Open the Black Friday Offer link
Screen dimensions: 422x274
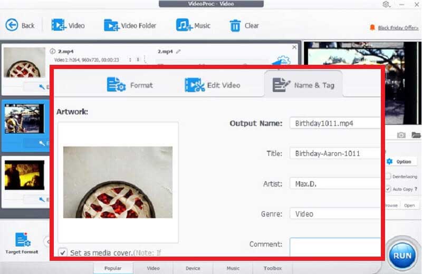(398, 27)
